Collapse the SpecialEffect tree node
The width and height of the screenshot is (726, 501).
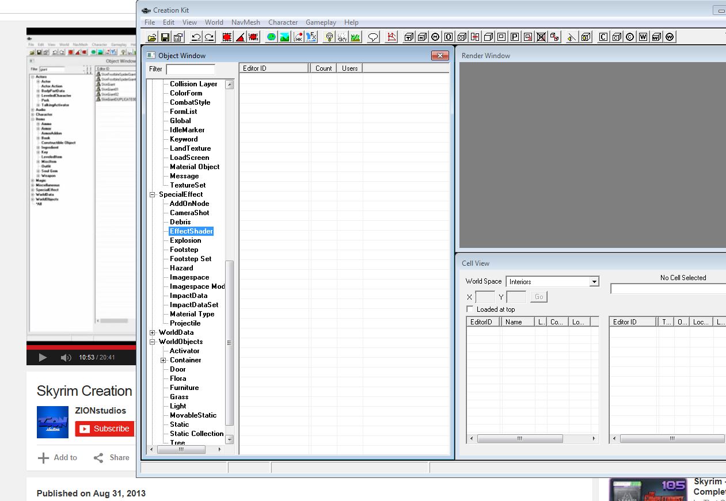point(153,194)
